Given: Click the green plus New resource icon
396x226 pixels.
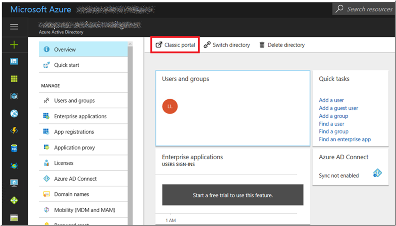Looking at the screenshot, I should [14, 45].
